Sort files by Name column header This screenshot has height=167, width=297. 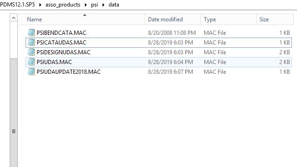pos(82,19)
